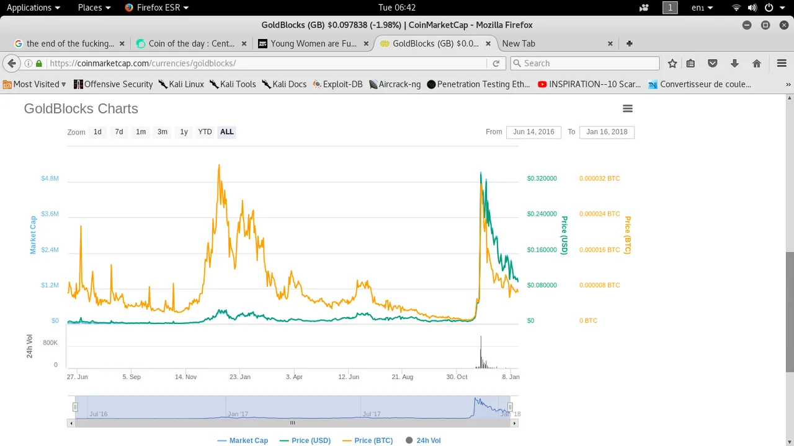Focus the To date field Jan 16, 2018
This screenshot has width=794, height=446.
[x=607, y=132]
